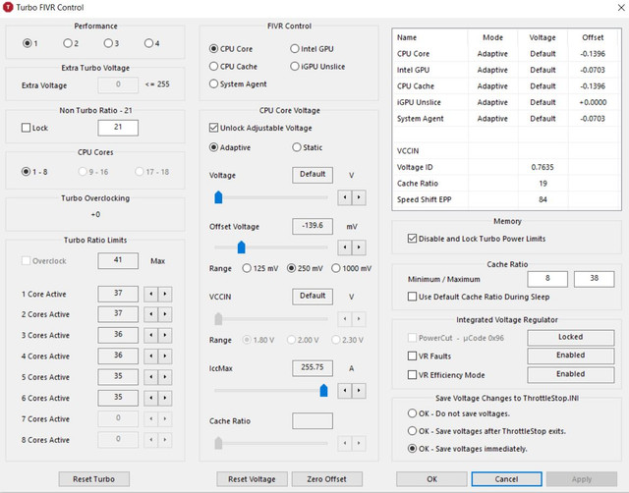
Task: Click the right arrow for 1 Core Active
Action: [x=165, y=294]
